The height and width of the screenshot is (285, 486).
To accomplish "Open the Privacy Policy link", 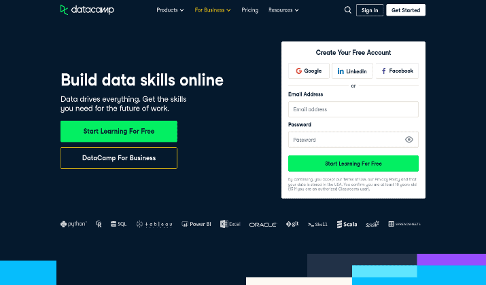I will click(387, 179).
